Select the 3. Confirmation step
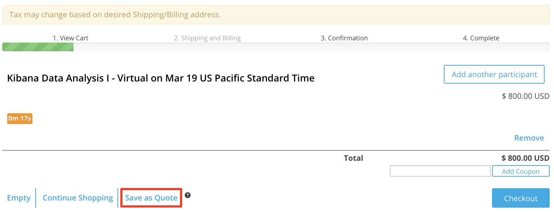Viewport: 554px width, 212px height. pyautogui.click(x=344, y=38)
